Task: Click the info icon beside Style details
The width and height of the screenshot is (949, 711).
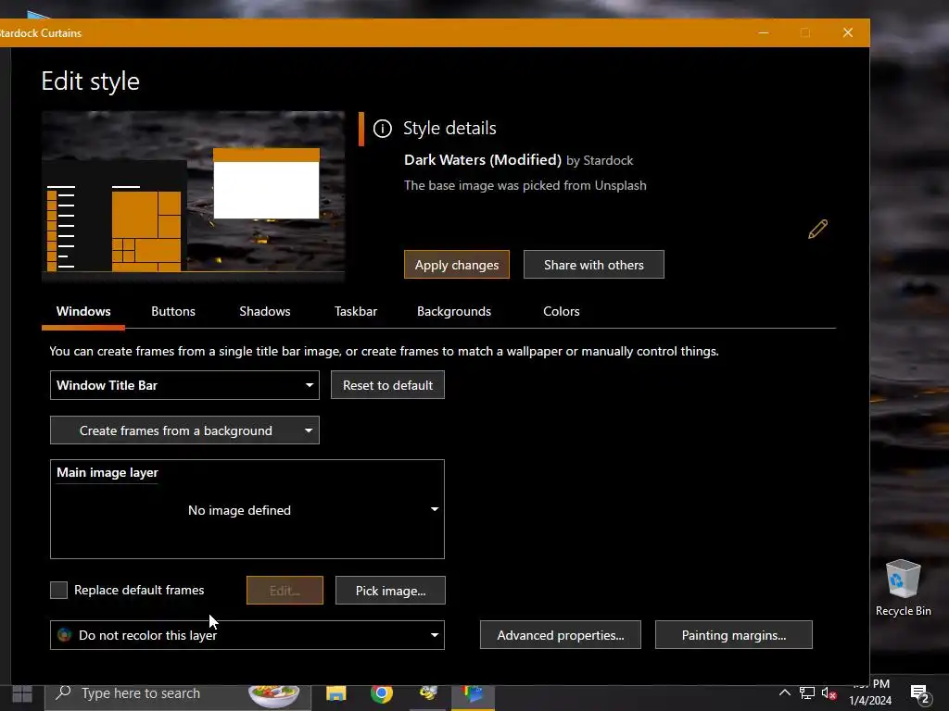Action: coord(383,128)
